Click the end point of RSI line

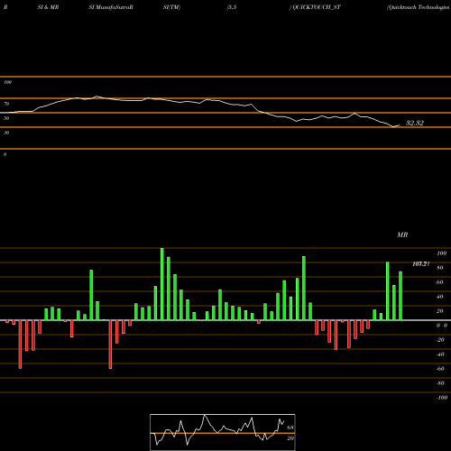(x=400, y=125)
